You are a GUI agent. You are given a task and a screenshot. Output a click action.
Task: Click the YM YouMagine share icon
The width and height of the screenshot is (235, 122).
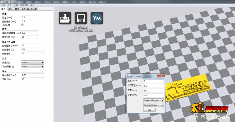coord(97,18)
